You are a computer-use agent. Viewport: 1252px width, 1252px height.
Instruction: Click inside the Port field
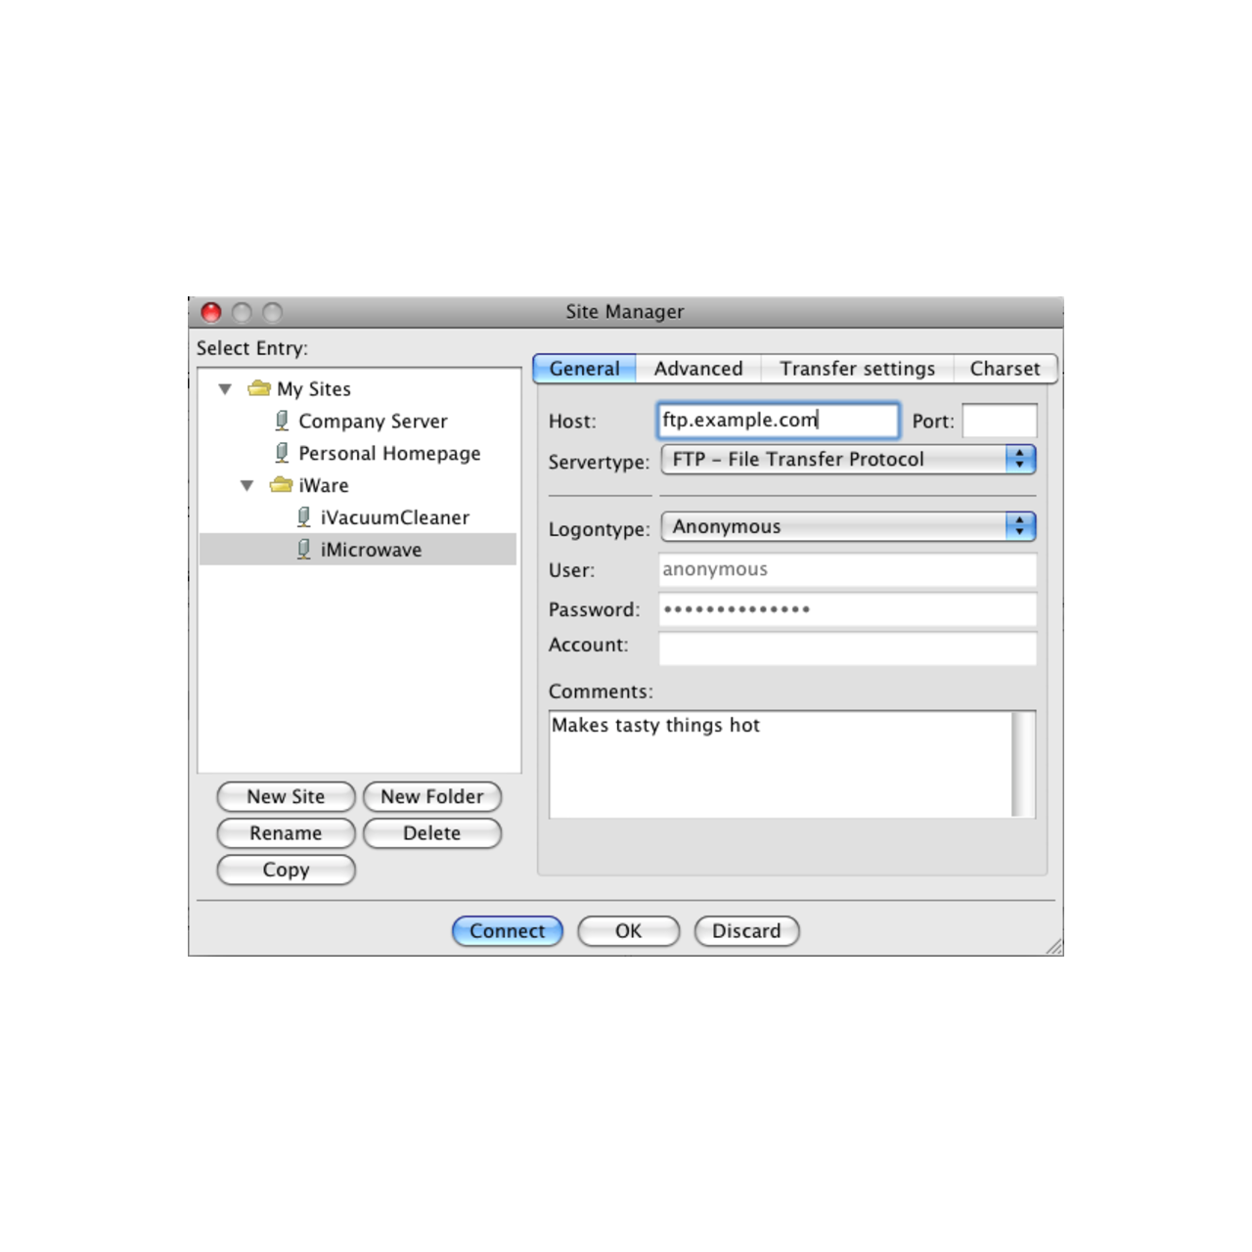pyautogui.click(x=998, y=420)
